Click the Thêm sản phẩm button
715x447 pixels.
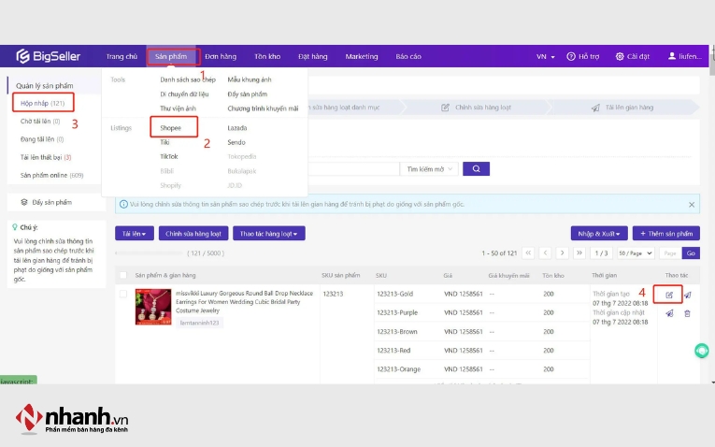(x=665, y=234)
